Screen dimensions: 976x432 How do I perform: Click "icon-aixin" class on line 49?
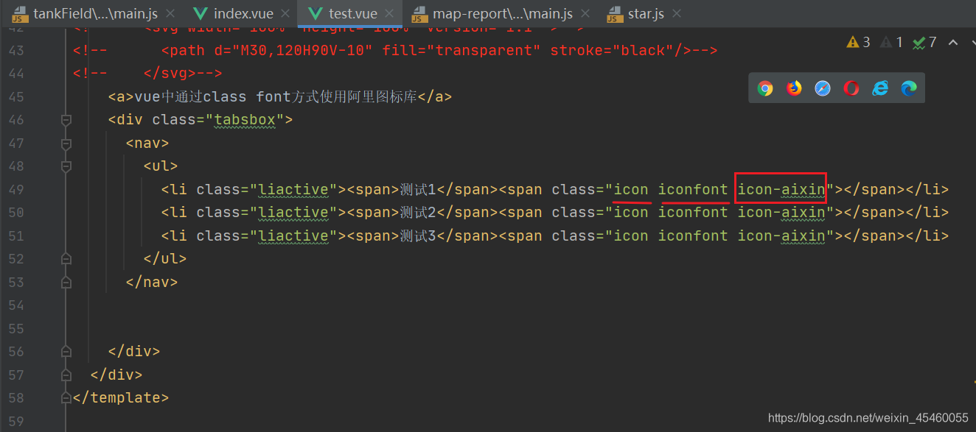click(x=781, y=190)
